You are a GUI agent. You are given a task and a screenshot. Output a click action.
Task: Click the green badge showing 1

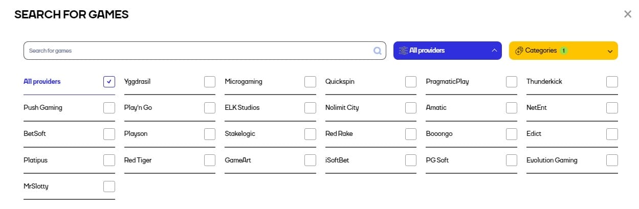coord(563,51)
